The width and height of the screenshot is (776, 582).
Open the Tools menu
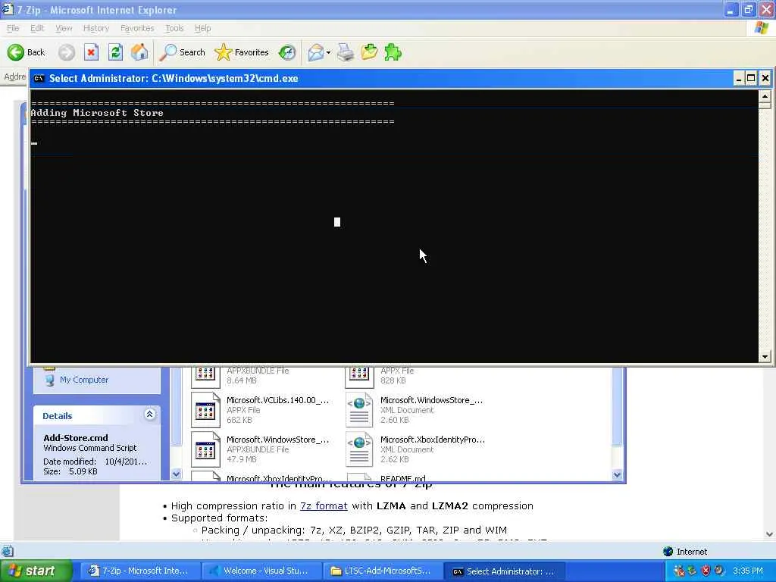(x=174, y=28)
